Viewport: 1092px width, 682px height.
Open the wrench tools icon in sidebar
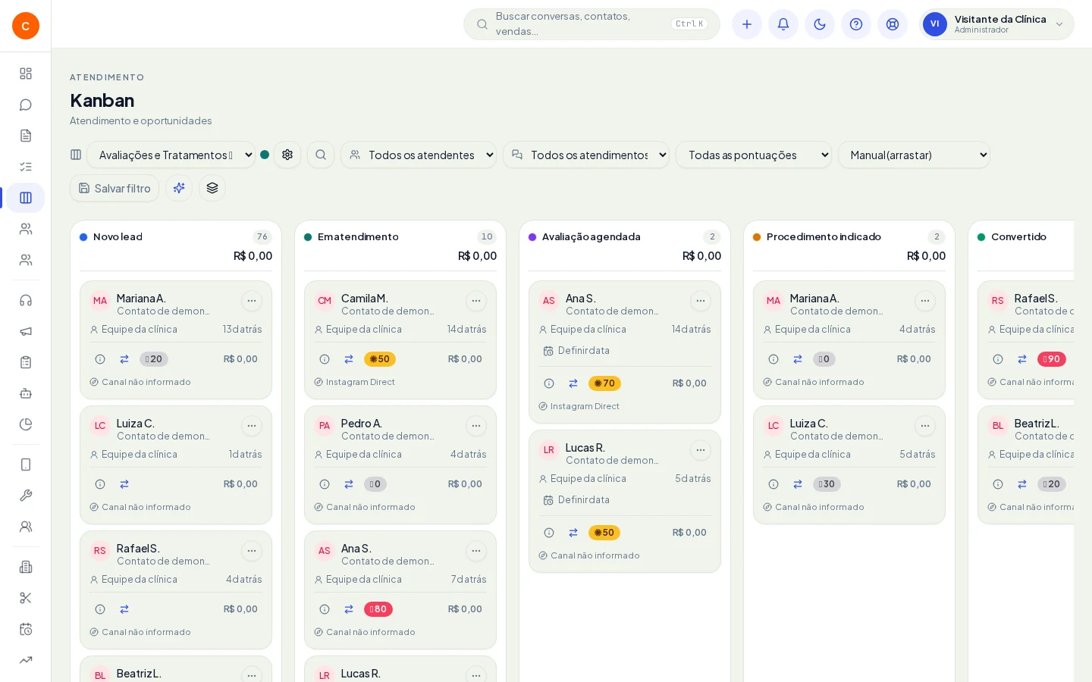(26, 496)
